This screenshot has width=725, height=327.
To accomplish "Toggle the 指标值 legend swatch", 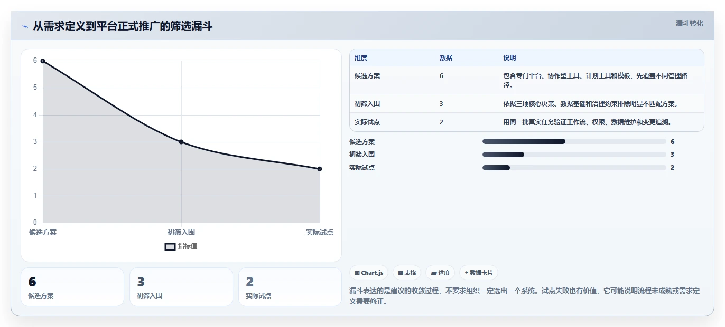I will 170,246.
